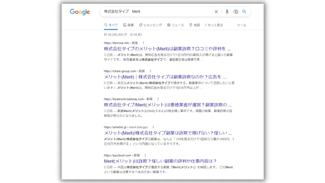The height and width of the screenshot is (183, 325).
Task: Open image search with camera icon
Action: tap(236, 12)
